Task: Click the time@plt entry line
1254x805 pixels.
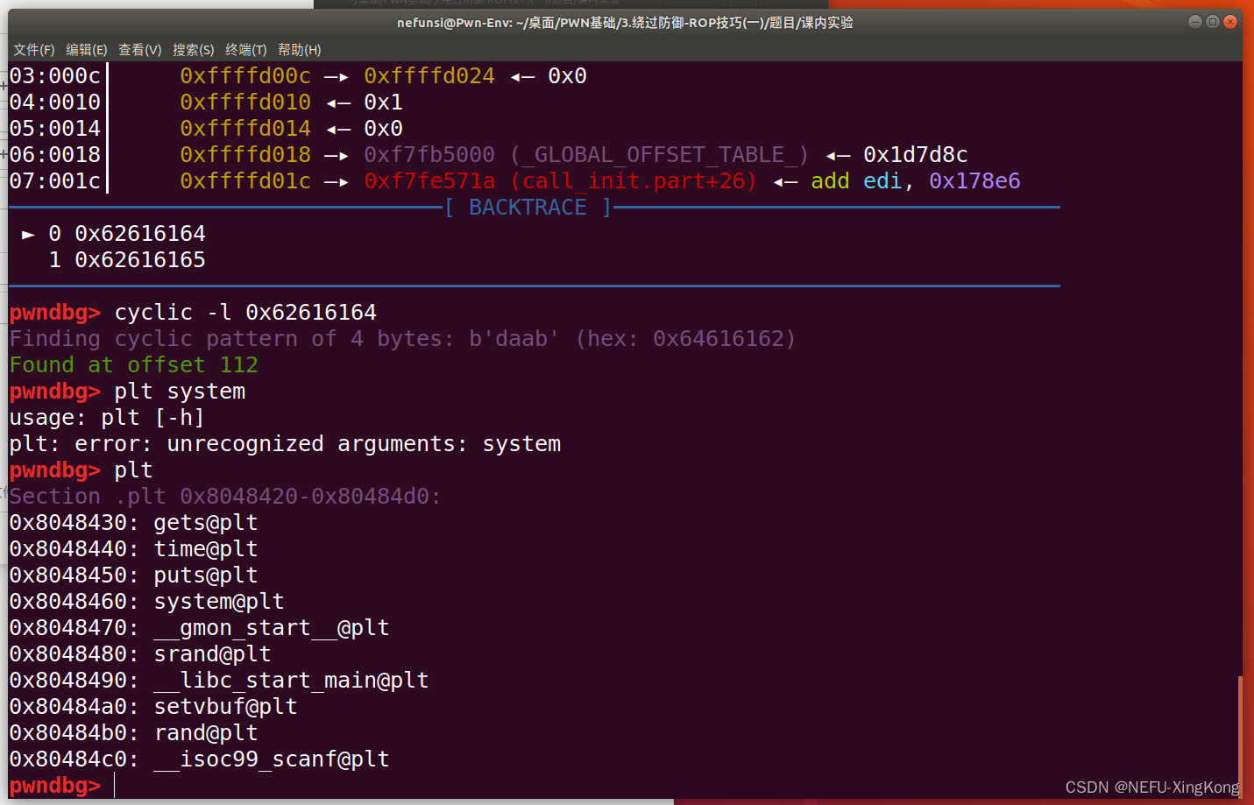Action: coord(133,549)
